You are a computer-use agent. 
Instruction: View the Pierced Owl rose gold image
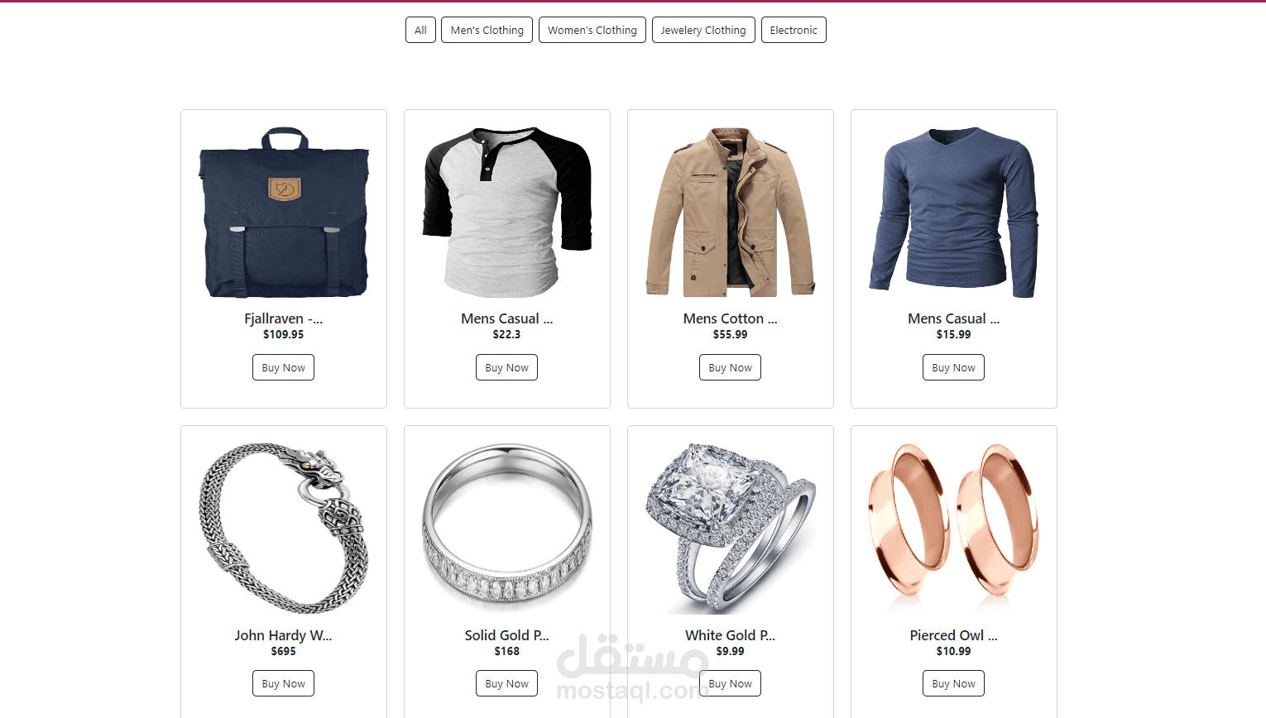pyautogui.click(x=954, y=529)
